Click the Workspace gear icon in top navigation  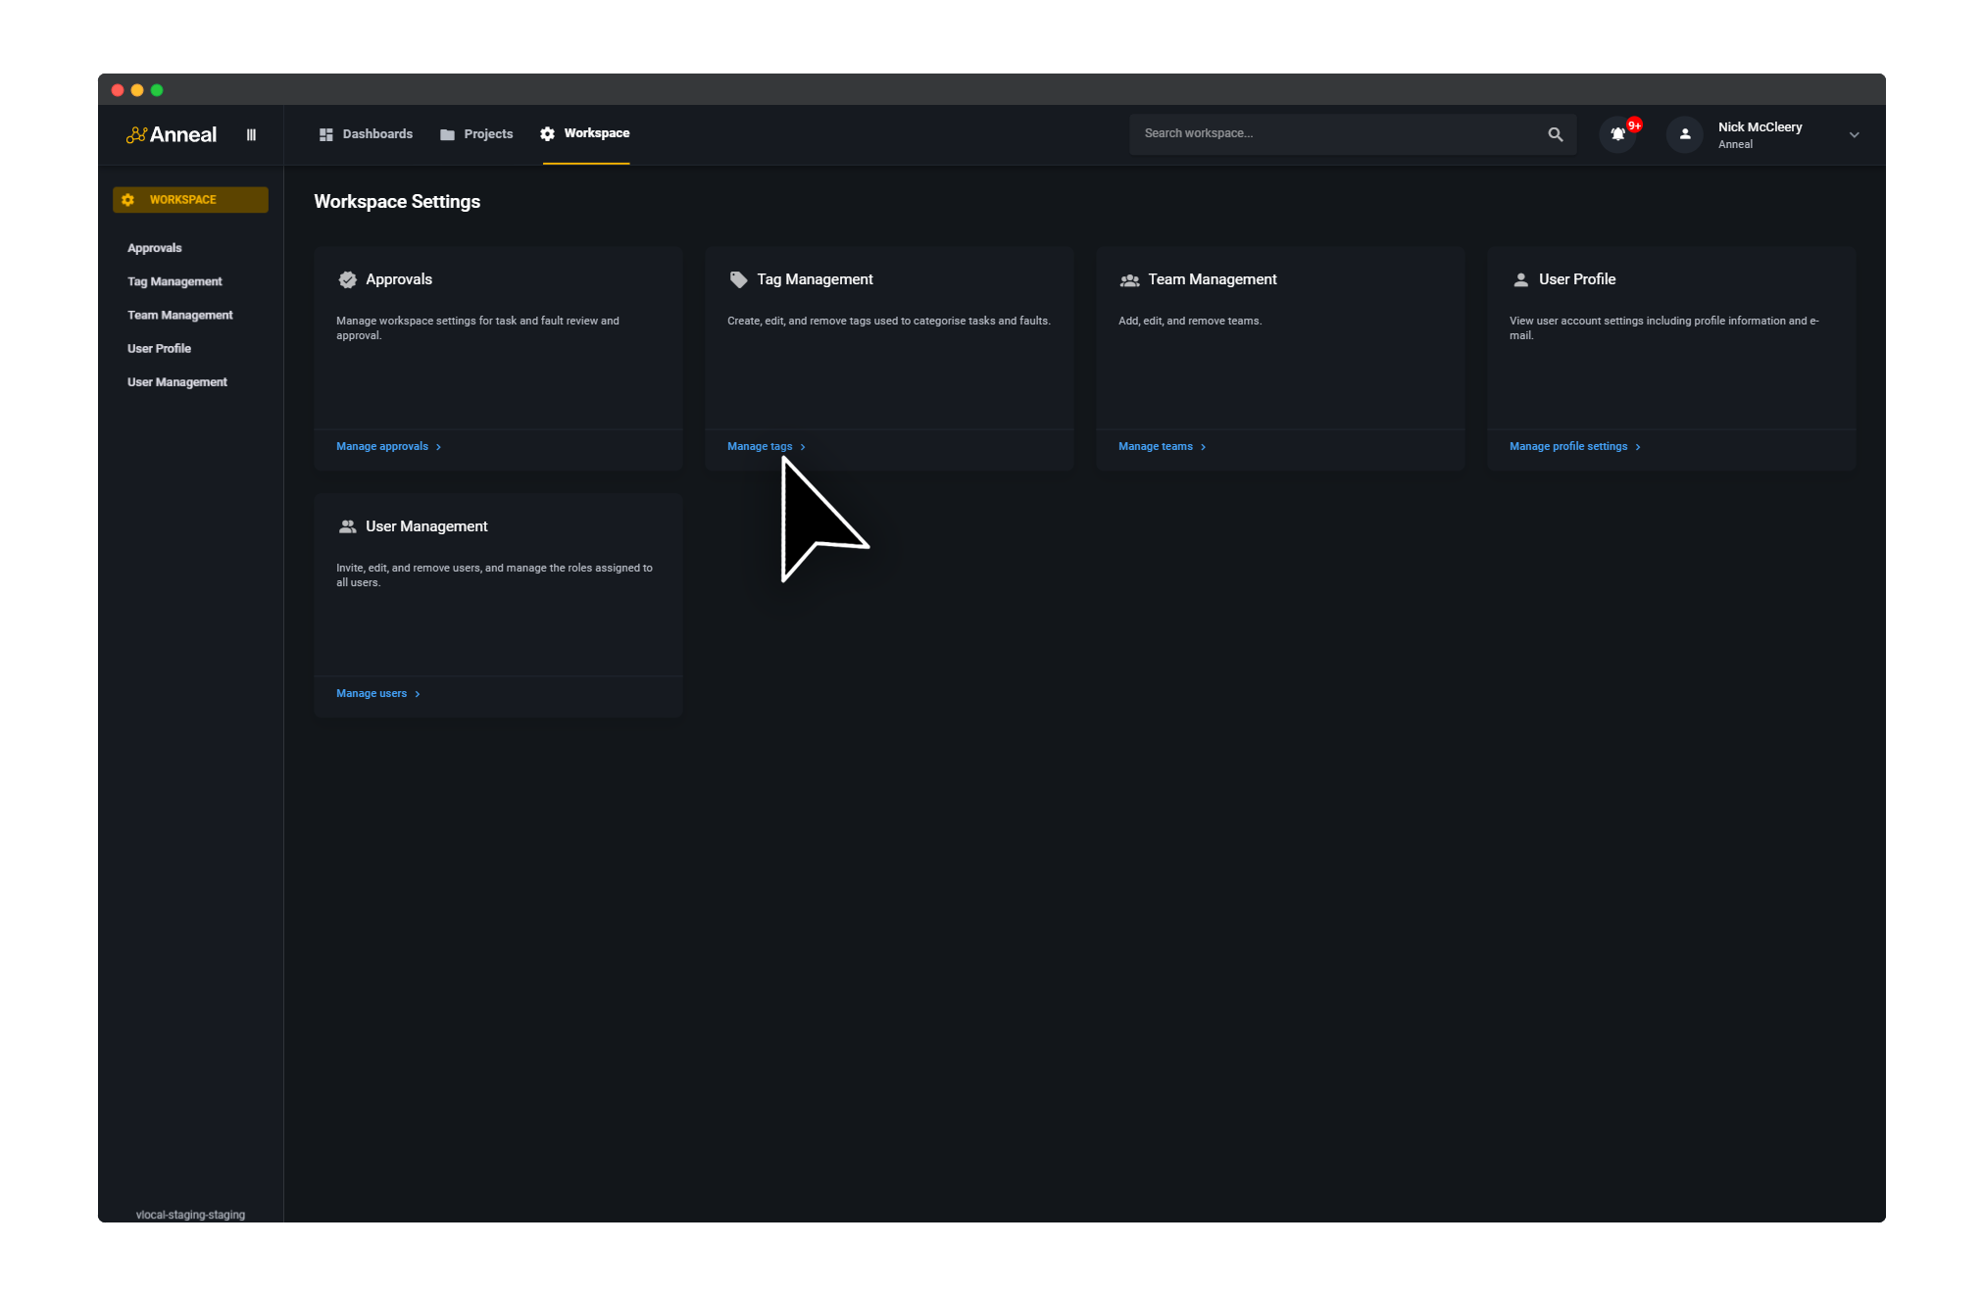pyautogui.click(x=547, y=134)
